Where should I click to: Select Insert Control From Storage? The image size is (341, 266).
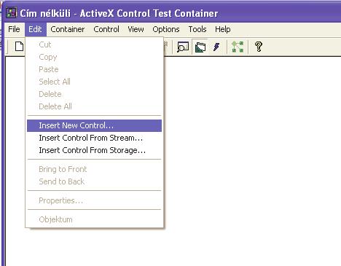coord(94,150)
